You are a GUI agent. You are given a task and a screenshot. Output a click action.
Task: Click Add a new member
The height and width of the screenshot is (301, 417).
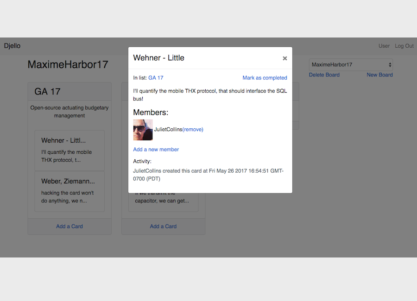click(156, 150)
